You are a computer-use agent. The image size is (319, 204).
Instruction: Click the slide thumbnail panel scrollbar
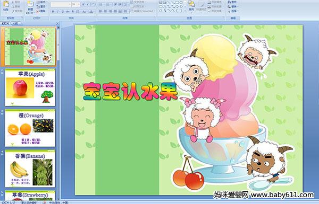click(x=58, y=112)
